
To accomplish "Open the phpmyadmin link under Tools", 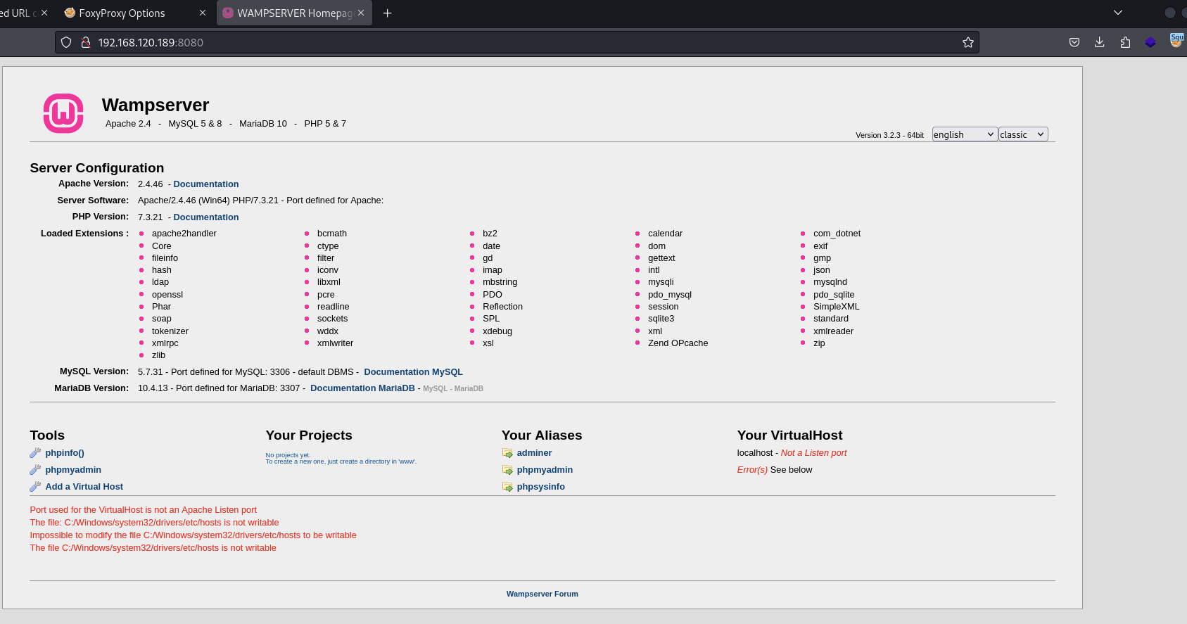I will [73, 470].
